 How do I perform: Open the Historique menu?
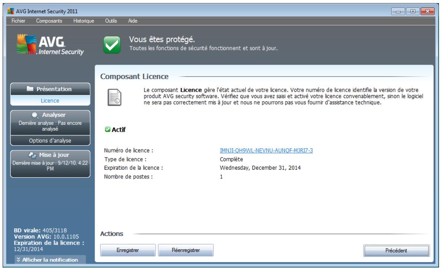(84, 21)
